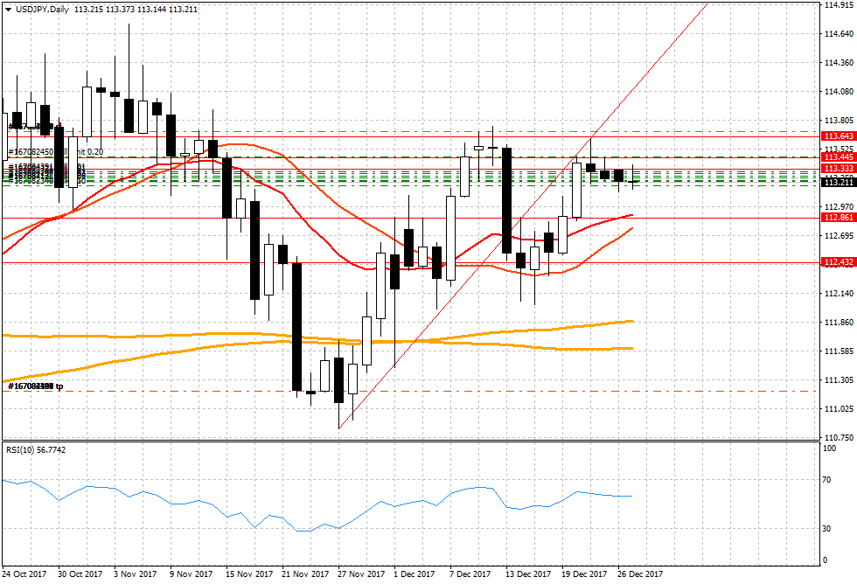Screen dimensions: 857x584
Task: Open the chart menu triangle beside USDJPY,Daily
Action: click(8, 10)
